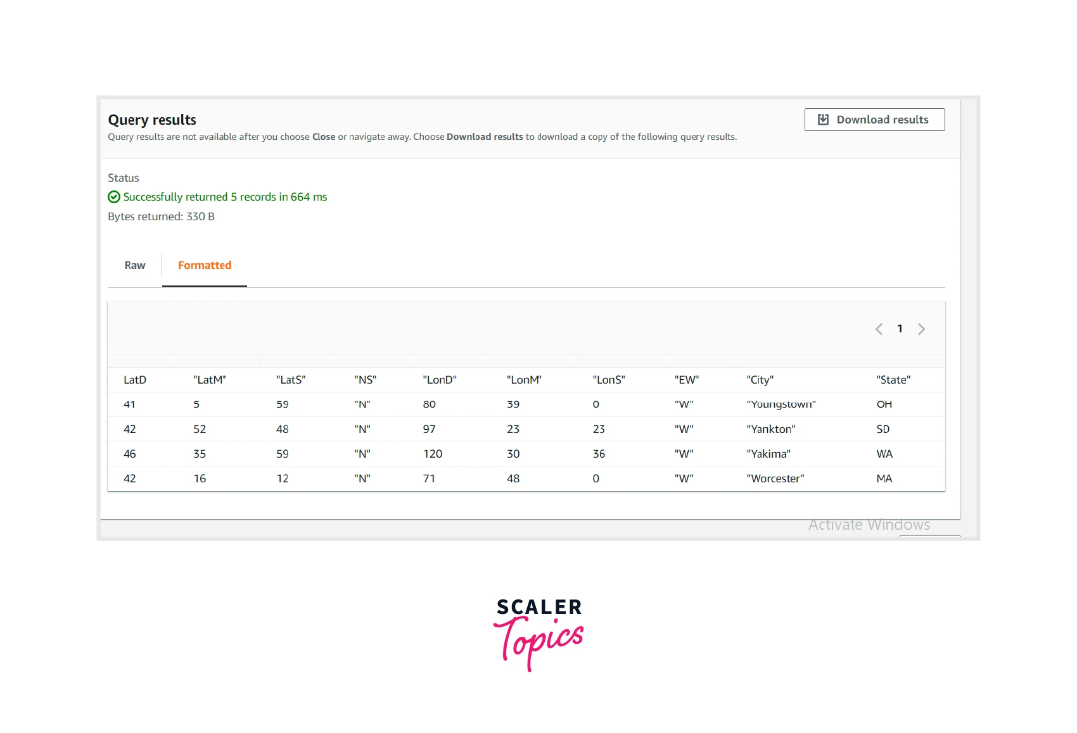Click the Worcester MA result row
This screenshot has height=733, width=1077.
pos(507,478)
